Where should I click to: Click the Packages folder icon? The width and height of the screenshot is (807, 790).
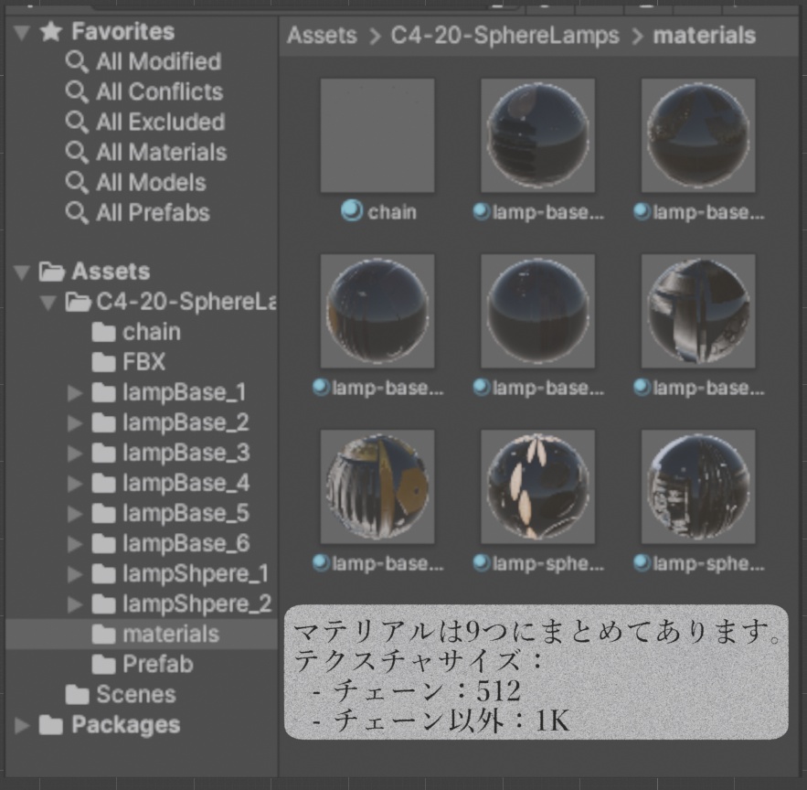pyautogui.click(x=51, y=725)
